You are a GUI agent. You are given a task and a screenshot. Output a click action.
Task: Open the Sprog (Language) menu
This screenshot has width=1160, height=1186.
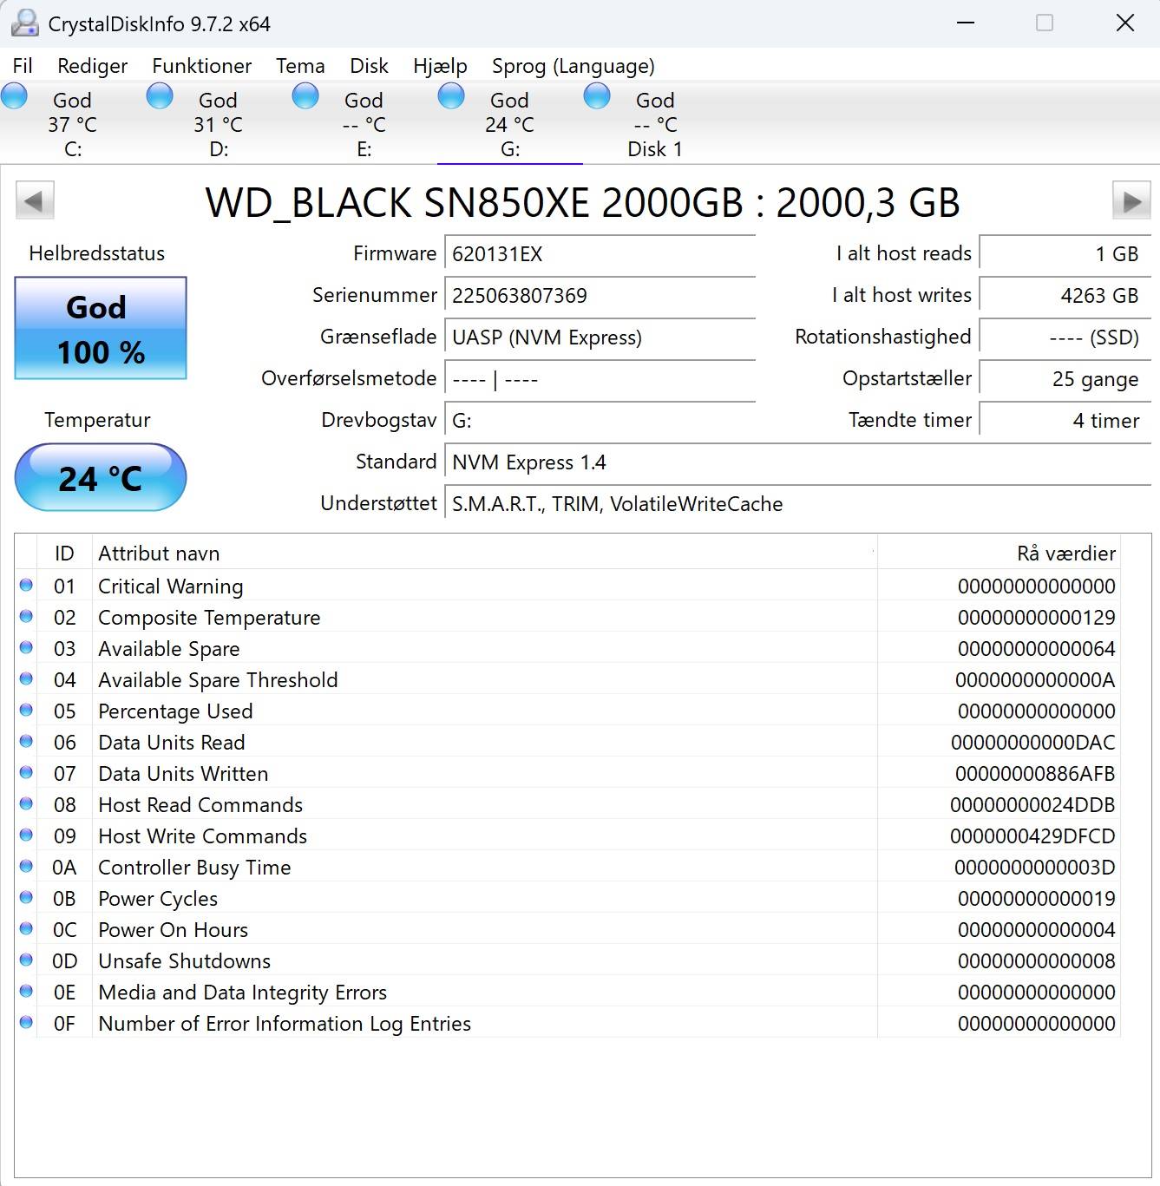pos(573,66)
